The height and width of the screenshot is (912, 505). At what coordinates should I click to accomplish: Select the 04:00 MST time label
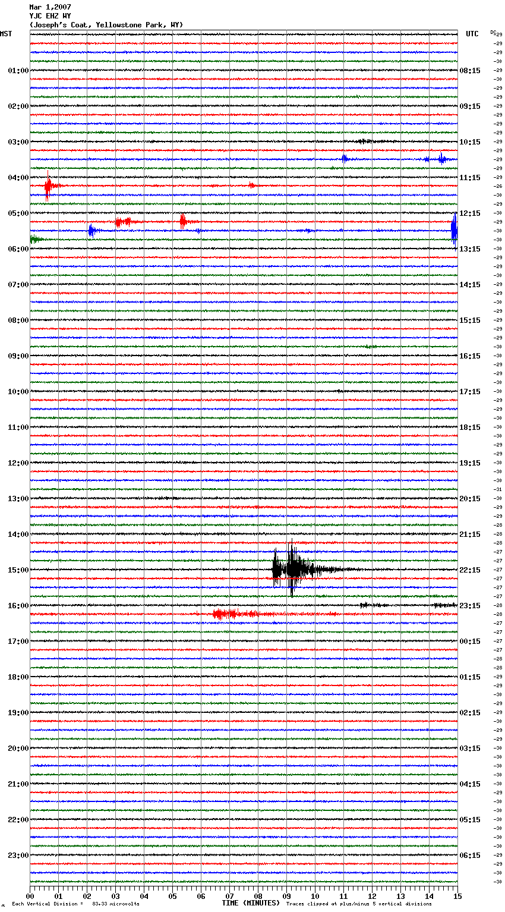coord(18,178)
